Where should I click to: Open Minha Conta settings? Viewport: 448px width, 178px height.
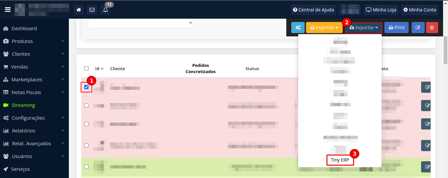(420, 10)
